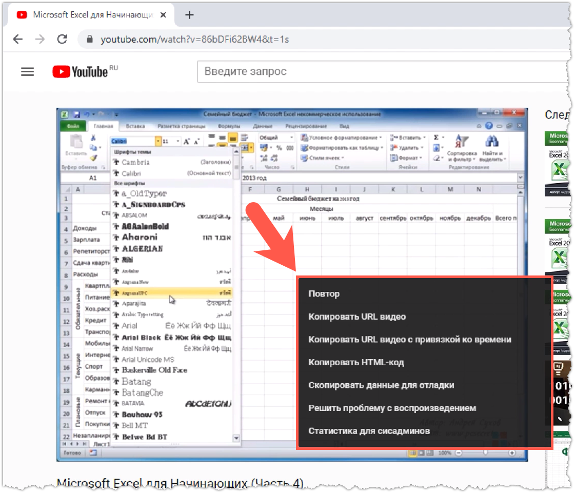Close the Microsoft Excel для Начинающих tab
The height and width of the screenshot is (493, 575).
[x=163, y=15]
